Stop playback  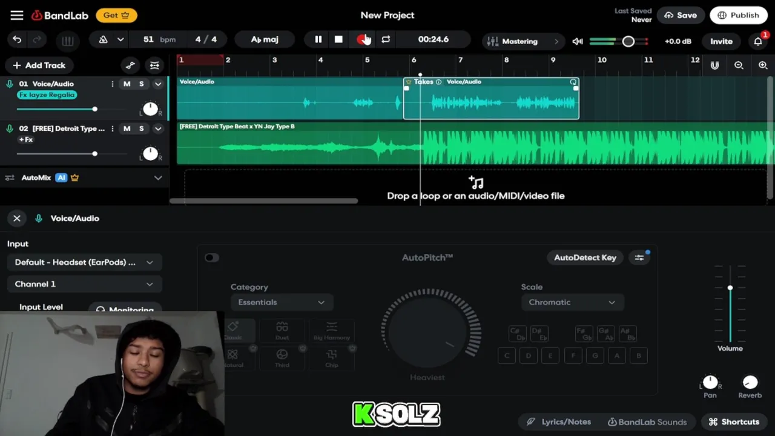(x=338, y=39)
